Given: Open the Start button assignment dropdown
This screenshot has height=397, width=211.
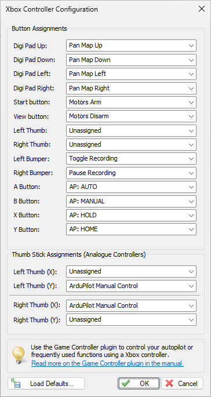Looking at the screenshot, I should point(131,102).
